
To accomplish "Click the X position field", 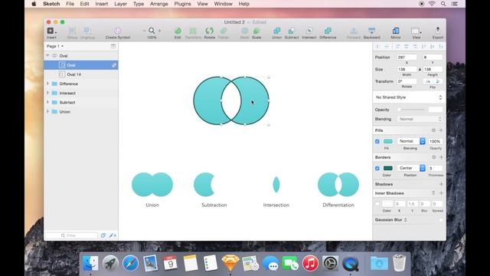I will click(407, 58).
